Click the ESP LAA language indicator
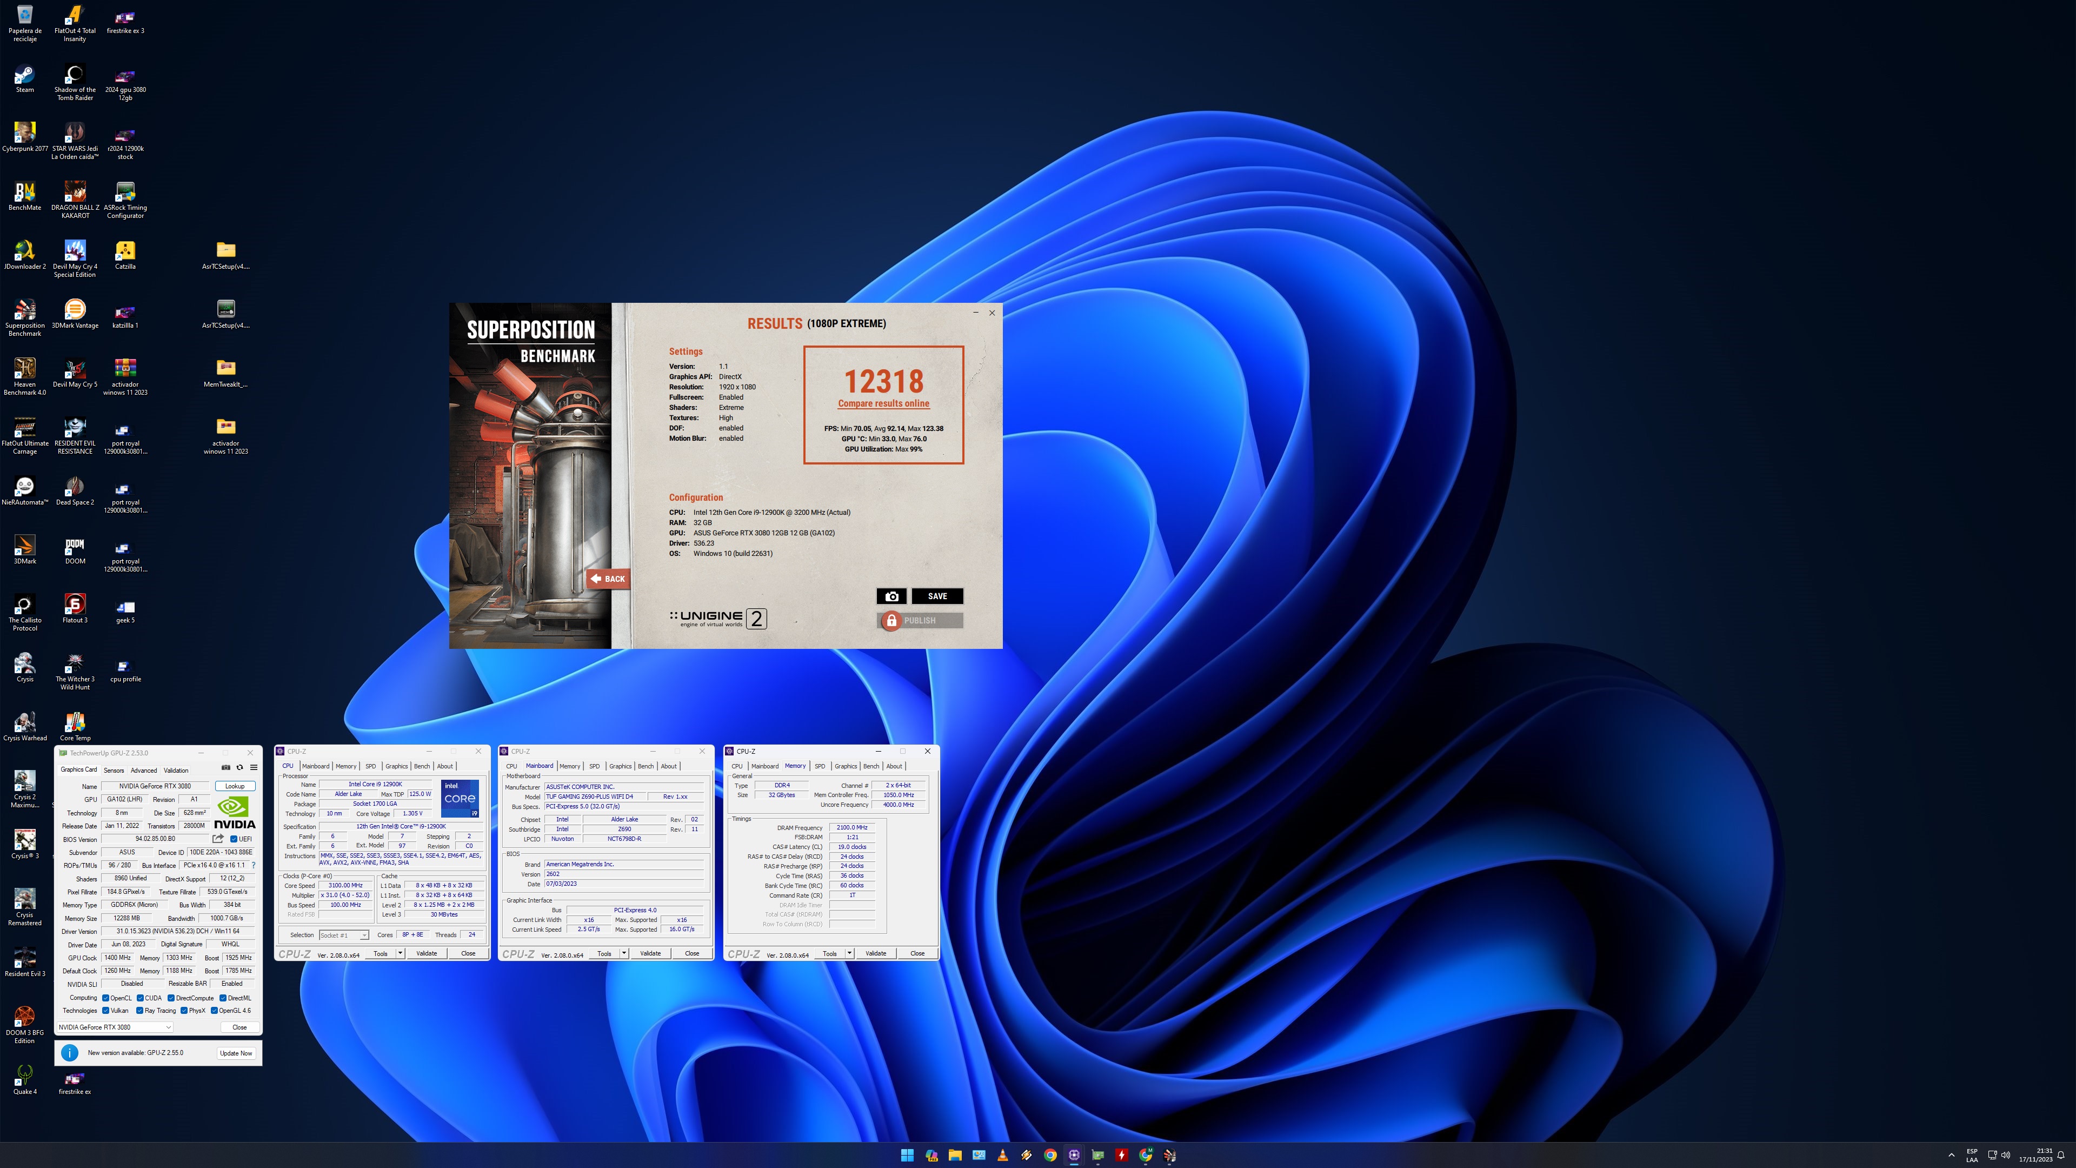 pyautogui.click(x=1971, y=1155)
